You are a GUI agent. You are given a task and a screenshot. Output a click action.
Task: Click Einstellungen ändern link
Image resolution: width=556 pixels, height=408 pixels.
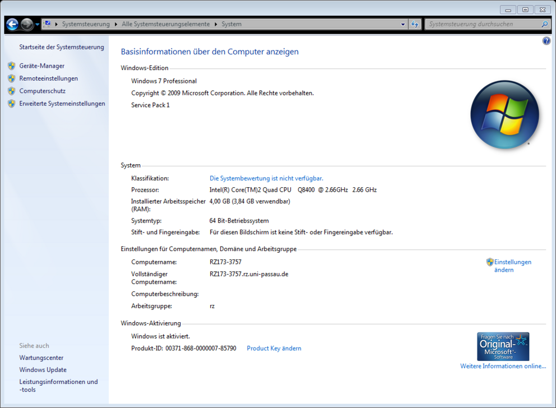pos(513,266)
